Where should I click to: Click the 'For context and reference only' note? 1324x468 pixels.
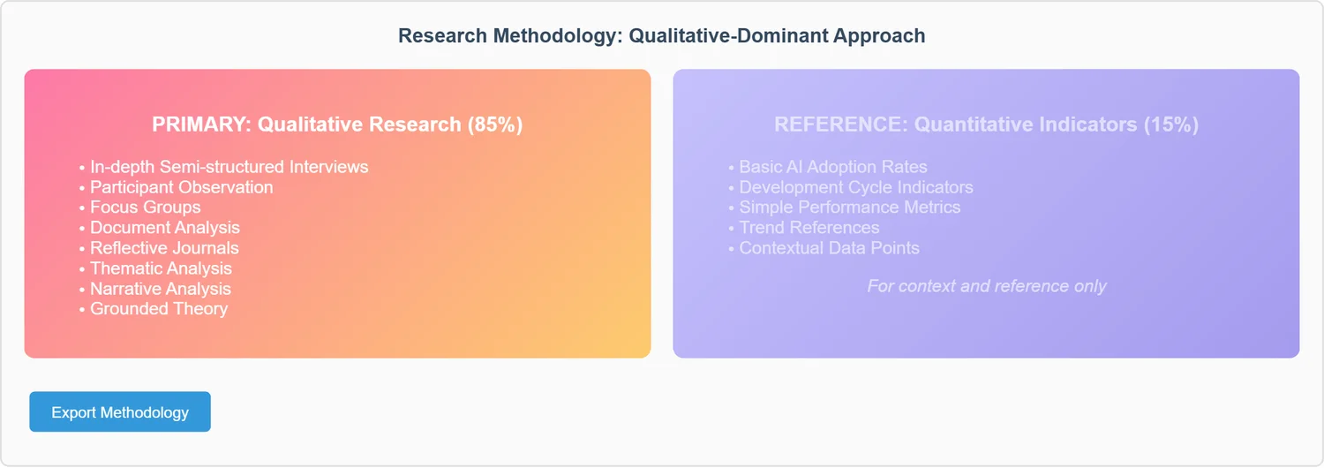coord(986,286)
